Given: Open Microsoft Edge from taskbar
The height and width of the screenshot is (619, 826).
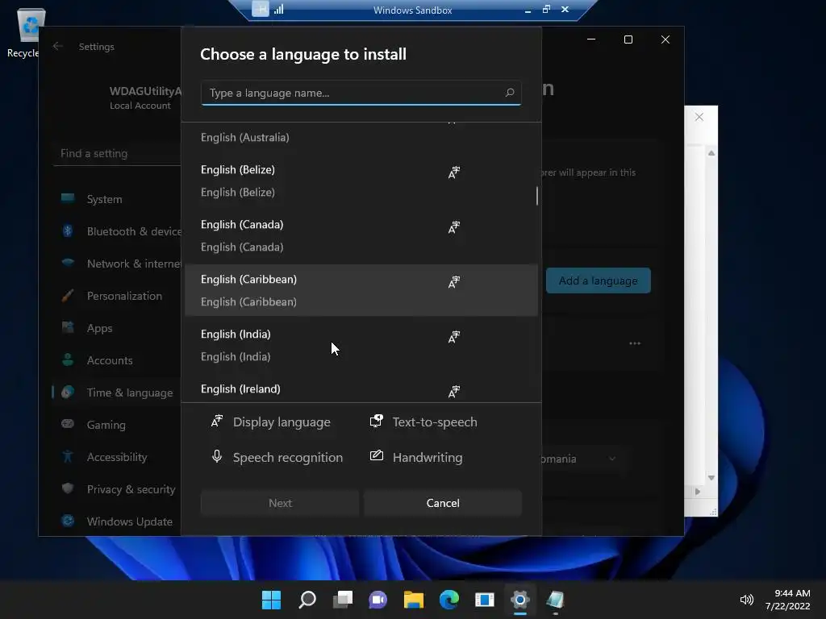Looking at the screenshot, I should (x=448, y=600).
